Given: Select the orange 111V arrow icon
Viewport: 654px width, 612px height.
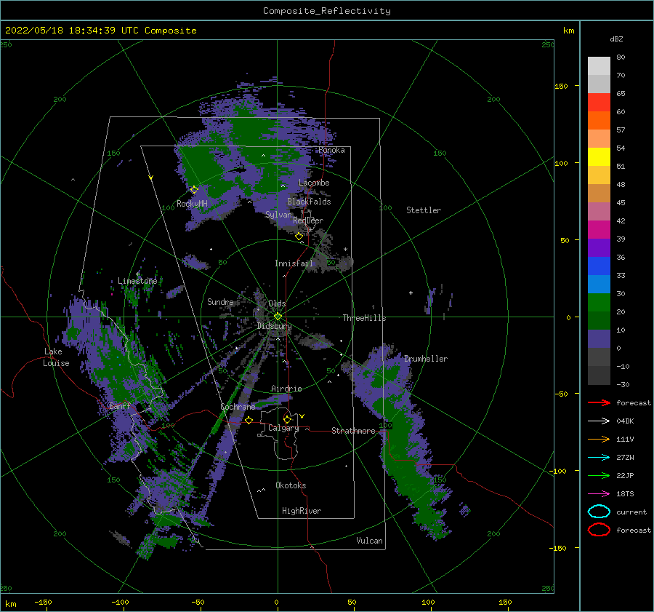Looking at the screenshot, I should point(599,439).
